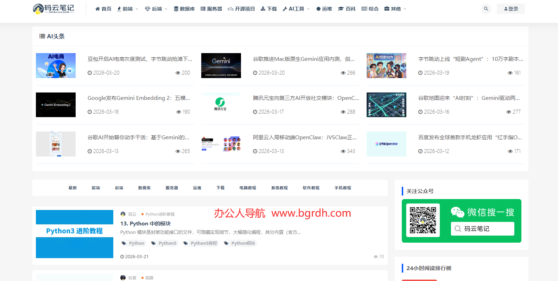Expand the AI工具 dropdown menu
Image resolution: width=558 pixels, height=281 pixels.
pyautogui.click(x=296, y=9)
